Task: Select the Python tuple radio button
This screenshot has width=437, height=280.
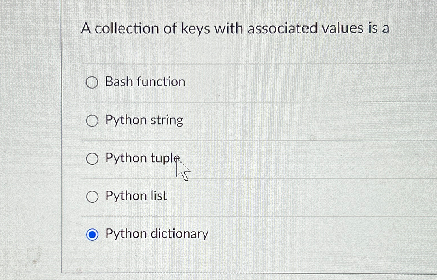Action: [x=92, y=159]
